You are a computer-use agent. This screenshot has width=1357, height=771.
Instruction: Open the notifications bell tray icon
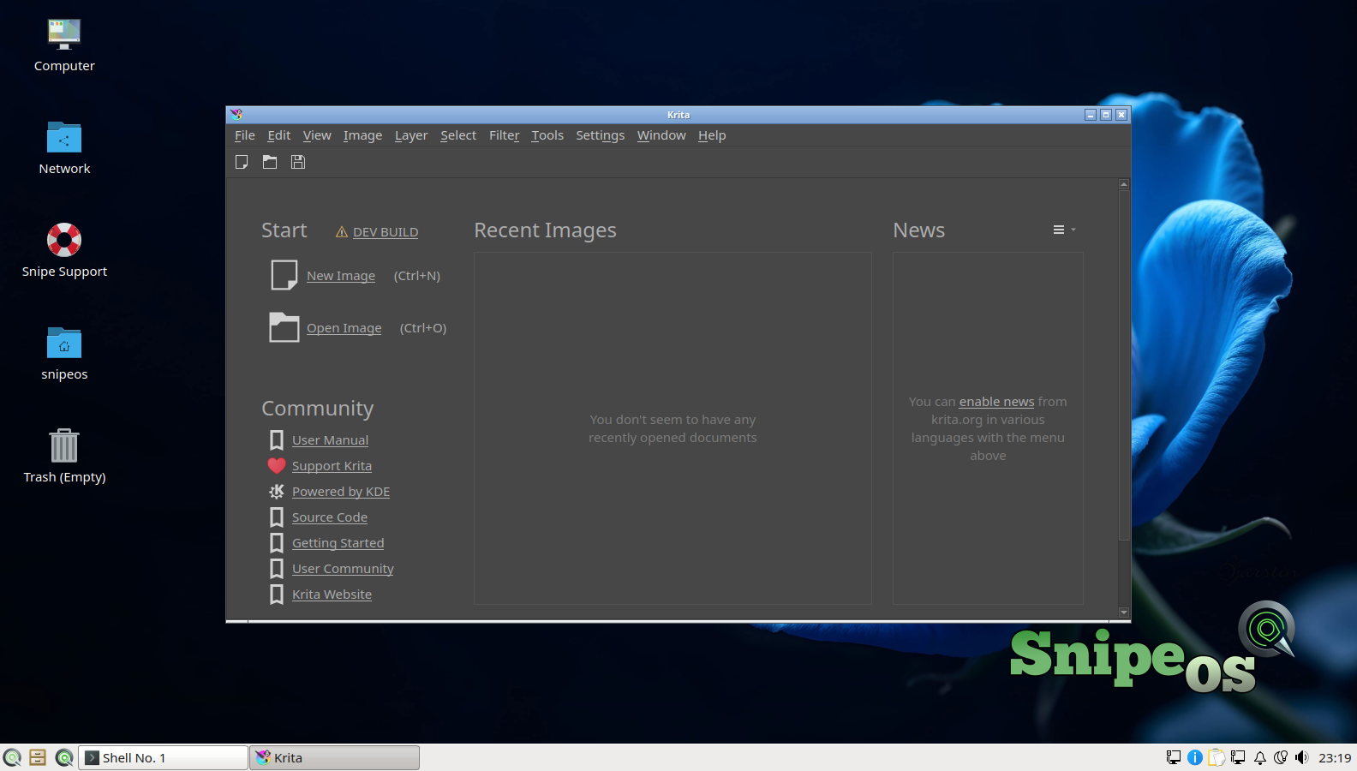(x=1260, y=757)
